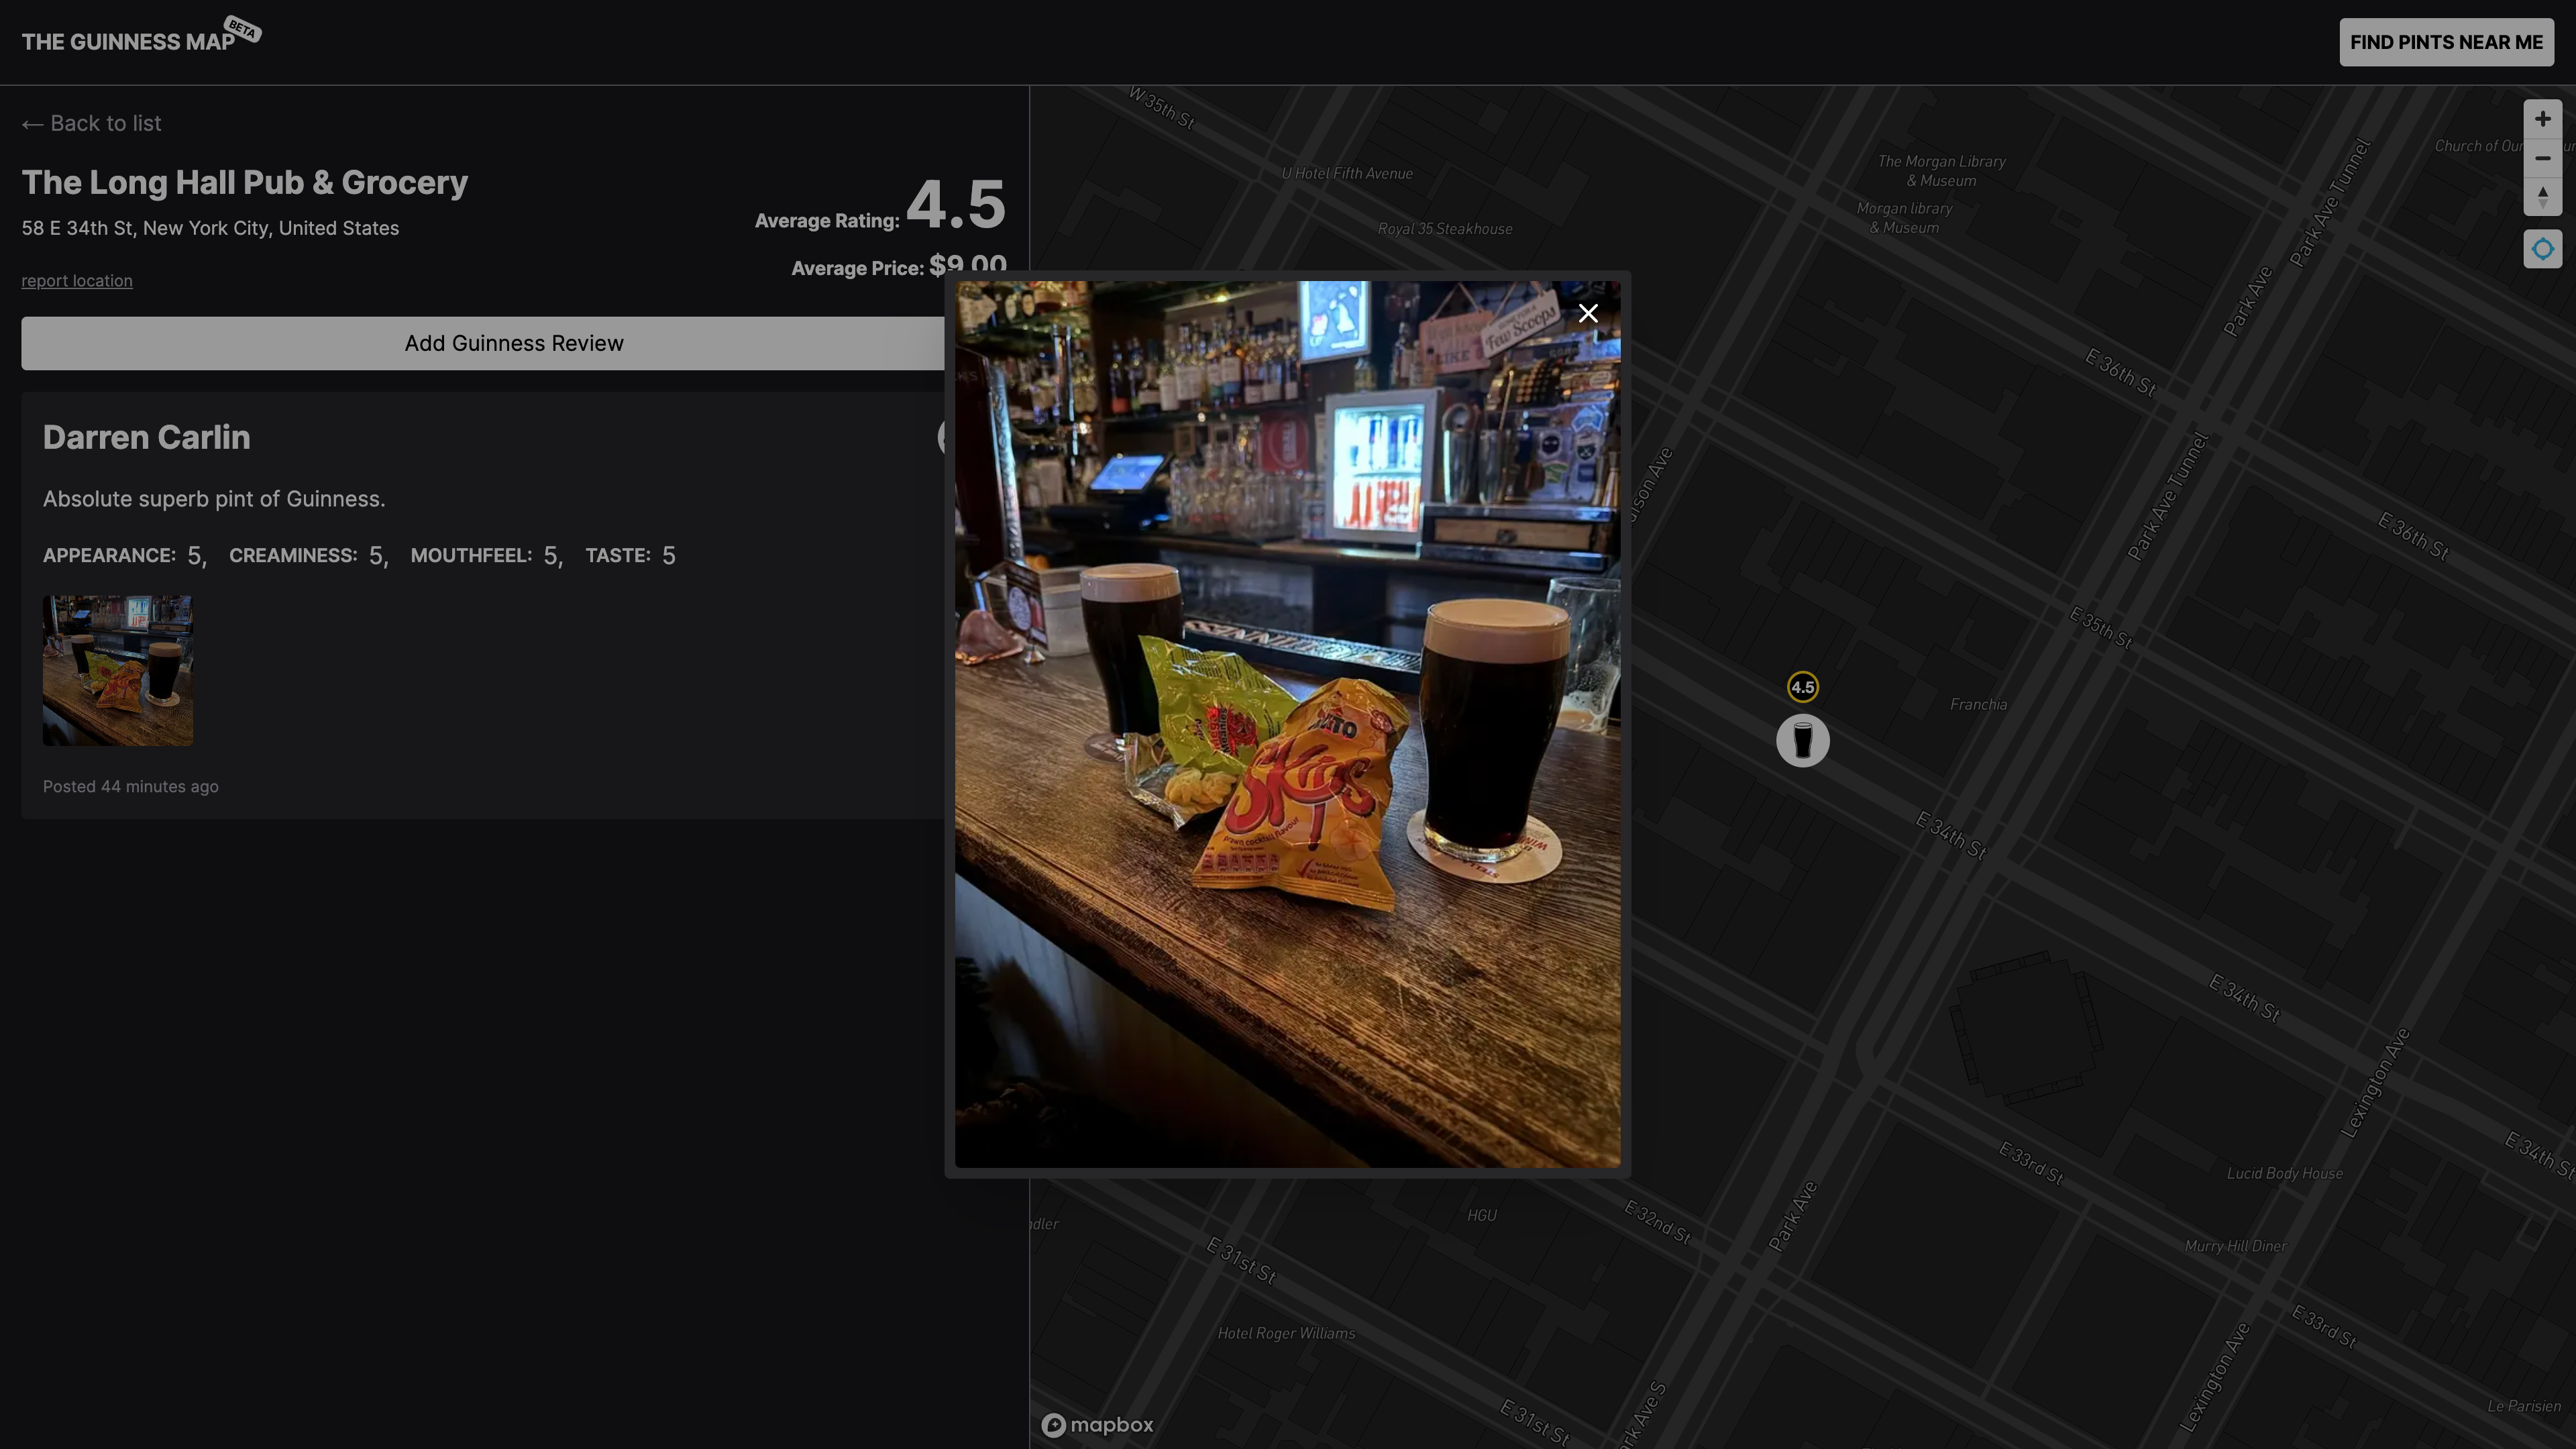Click address 58 E 34th St text

click(x=210, y=228)
